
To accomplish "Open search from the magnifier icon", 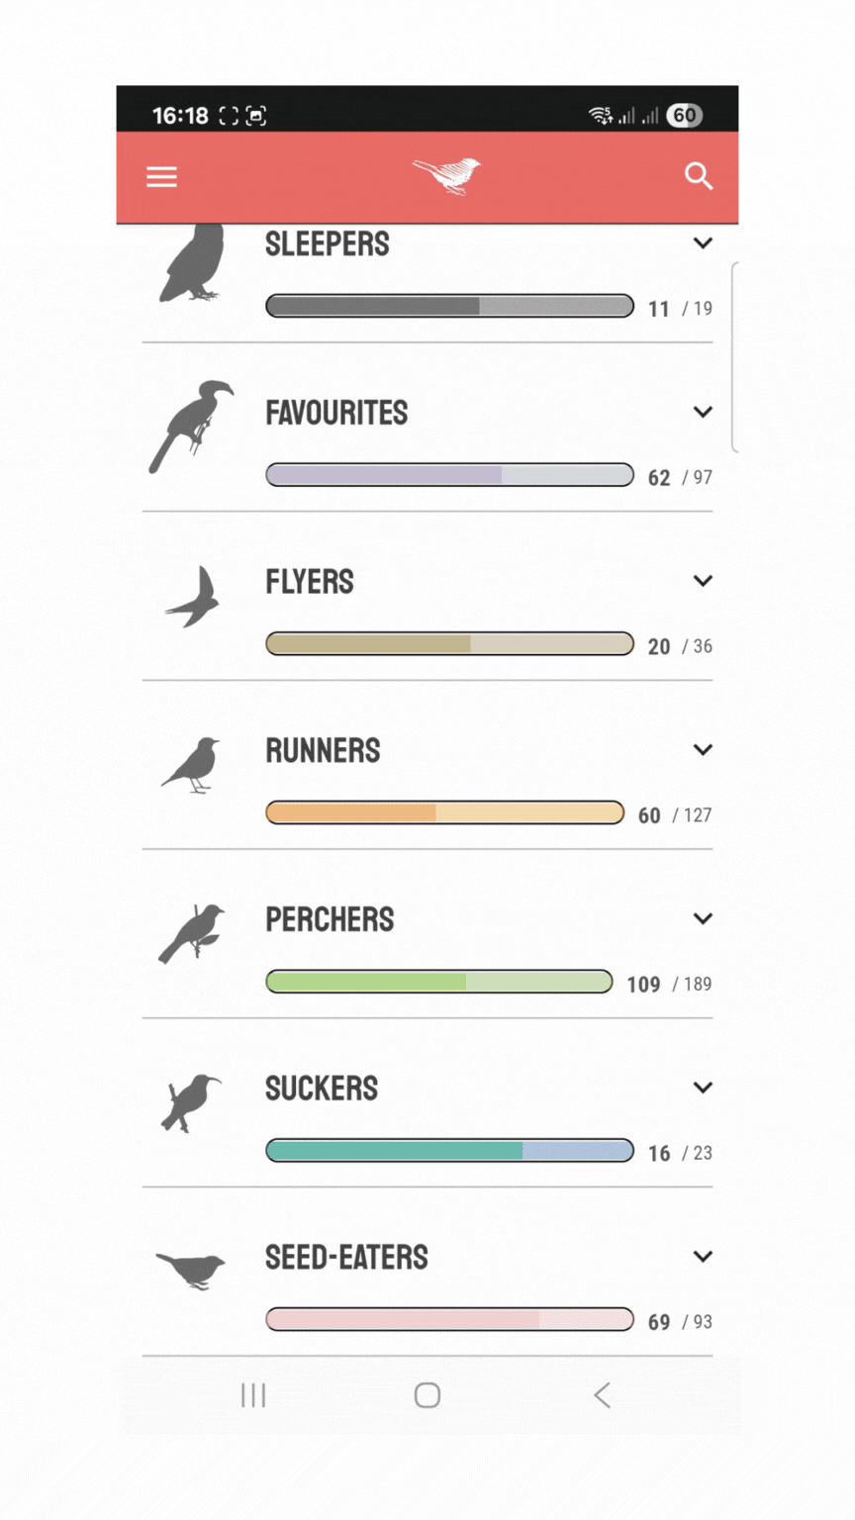I will click(x=699, y=177).
